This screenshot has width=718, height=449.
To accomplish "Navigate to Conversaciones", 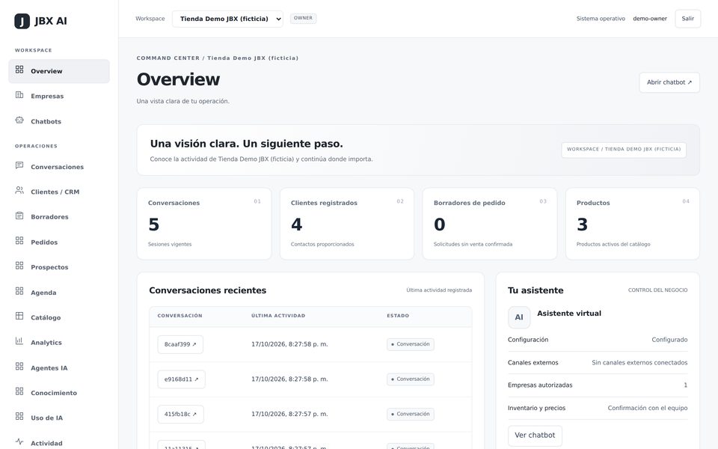I will pos(59,167).
